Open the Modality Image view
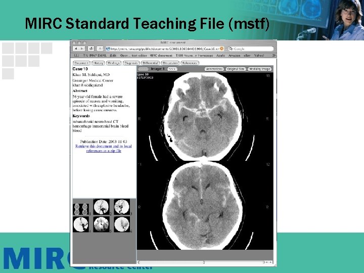Viewport: 364px width, 273px height. 259,69
